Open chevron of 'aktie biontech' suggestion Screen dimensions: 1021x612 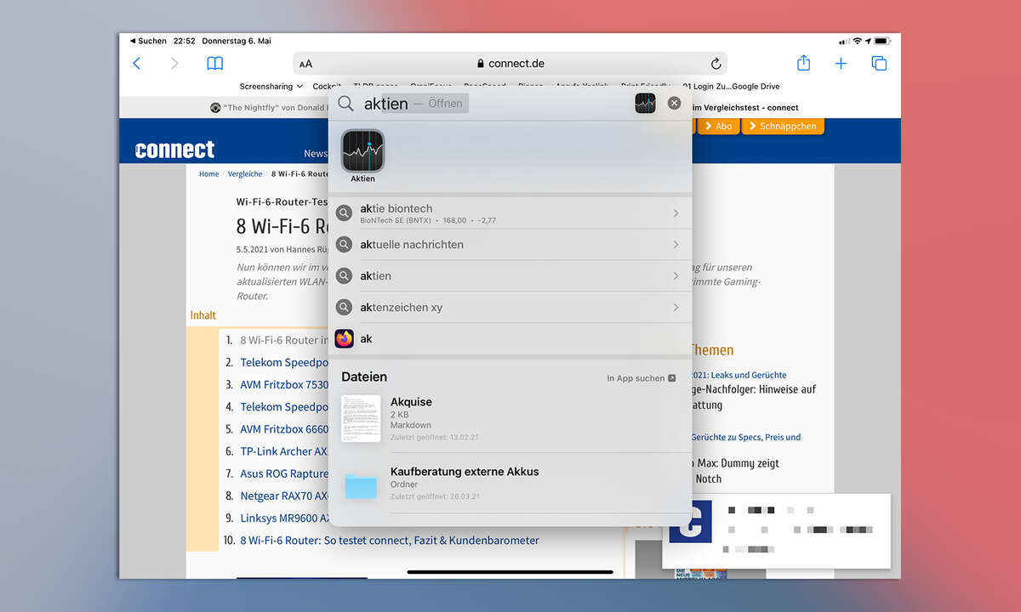coord(676,213)
